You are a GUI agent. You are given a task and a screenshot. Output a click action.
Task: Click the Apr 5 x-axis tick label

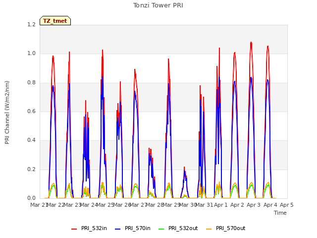(x=287, y=205)
